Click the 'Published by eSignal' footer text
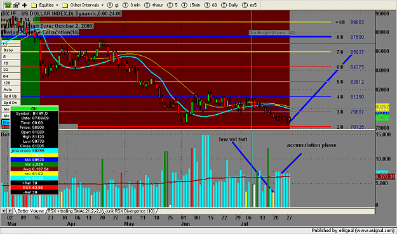Viewport: 397px width, 234px height. (x=353, y=230)
